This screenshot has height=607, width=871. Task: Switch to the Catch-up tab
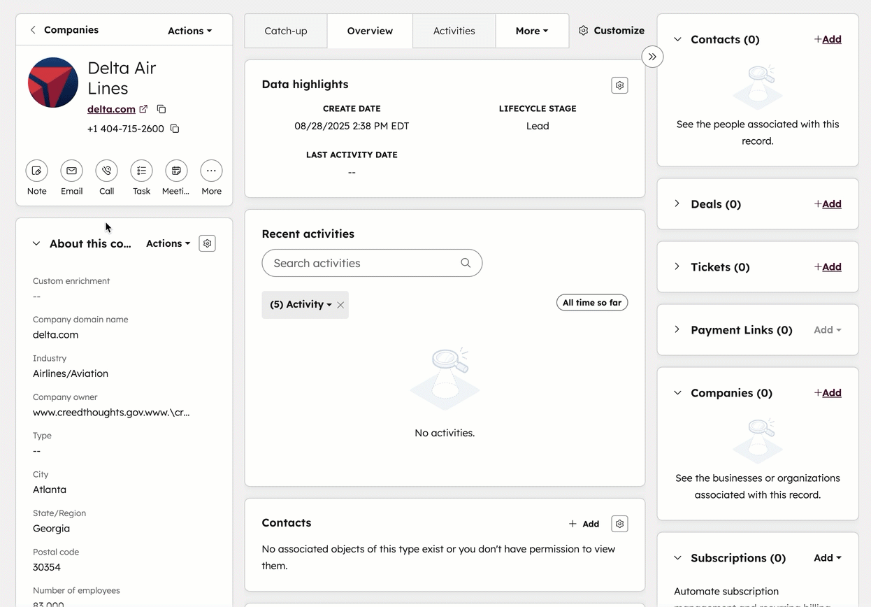(x=285, y=31)
